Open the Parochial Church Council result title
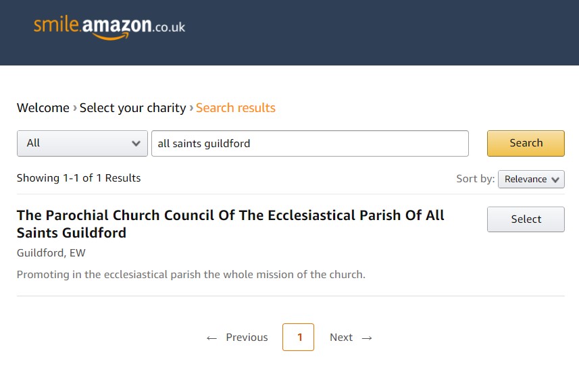This screenshot has width=579, height=376. tap(230, 224)
